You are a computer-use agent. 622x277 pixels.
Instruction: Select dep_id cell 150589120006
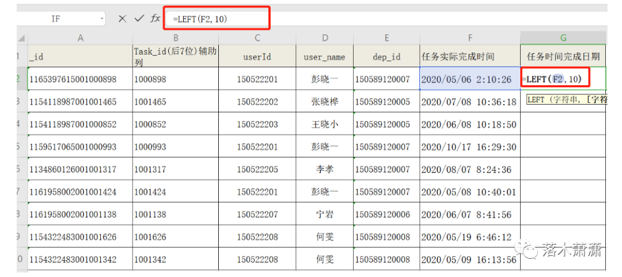386,214
